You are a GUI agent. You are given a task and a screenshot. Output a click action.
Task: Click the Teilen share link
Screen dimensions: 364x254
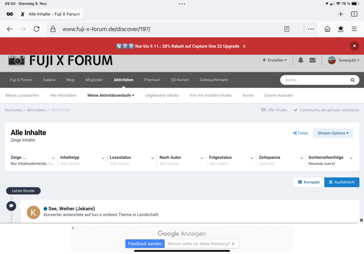(x=300, y=133)
